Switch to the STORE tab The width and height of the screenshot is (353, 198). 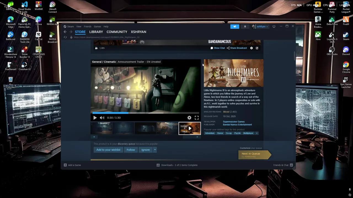coord(80,32)
